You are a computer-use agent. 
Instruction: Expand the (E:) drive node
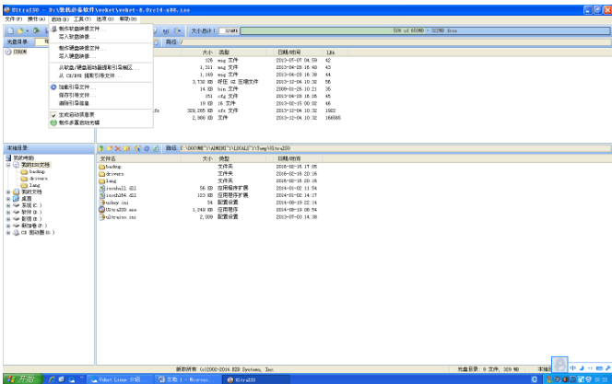pyautogui.click(x=8, y=219)
